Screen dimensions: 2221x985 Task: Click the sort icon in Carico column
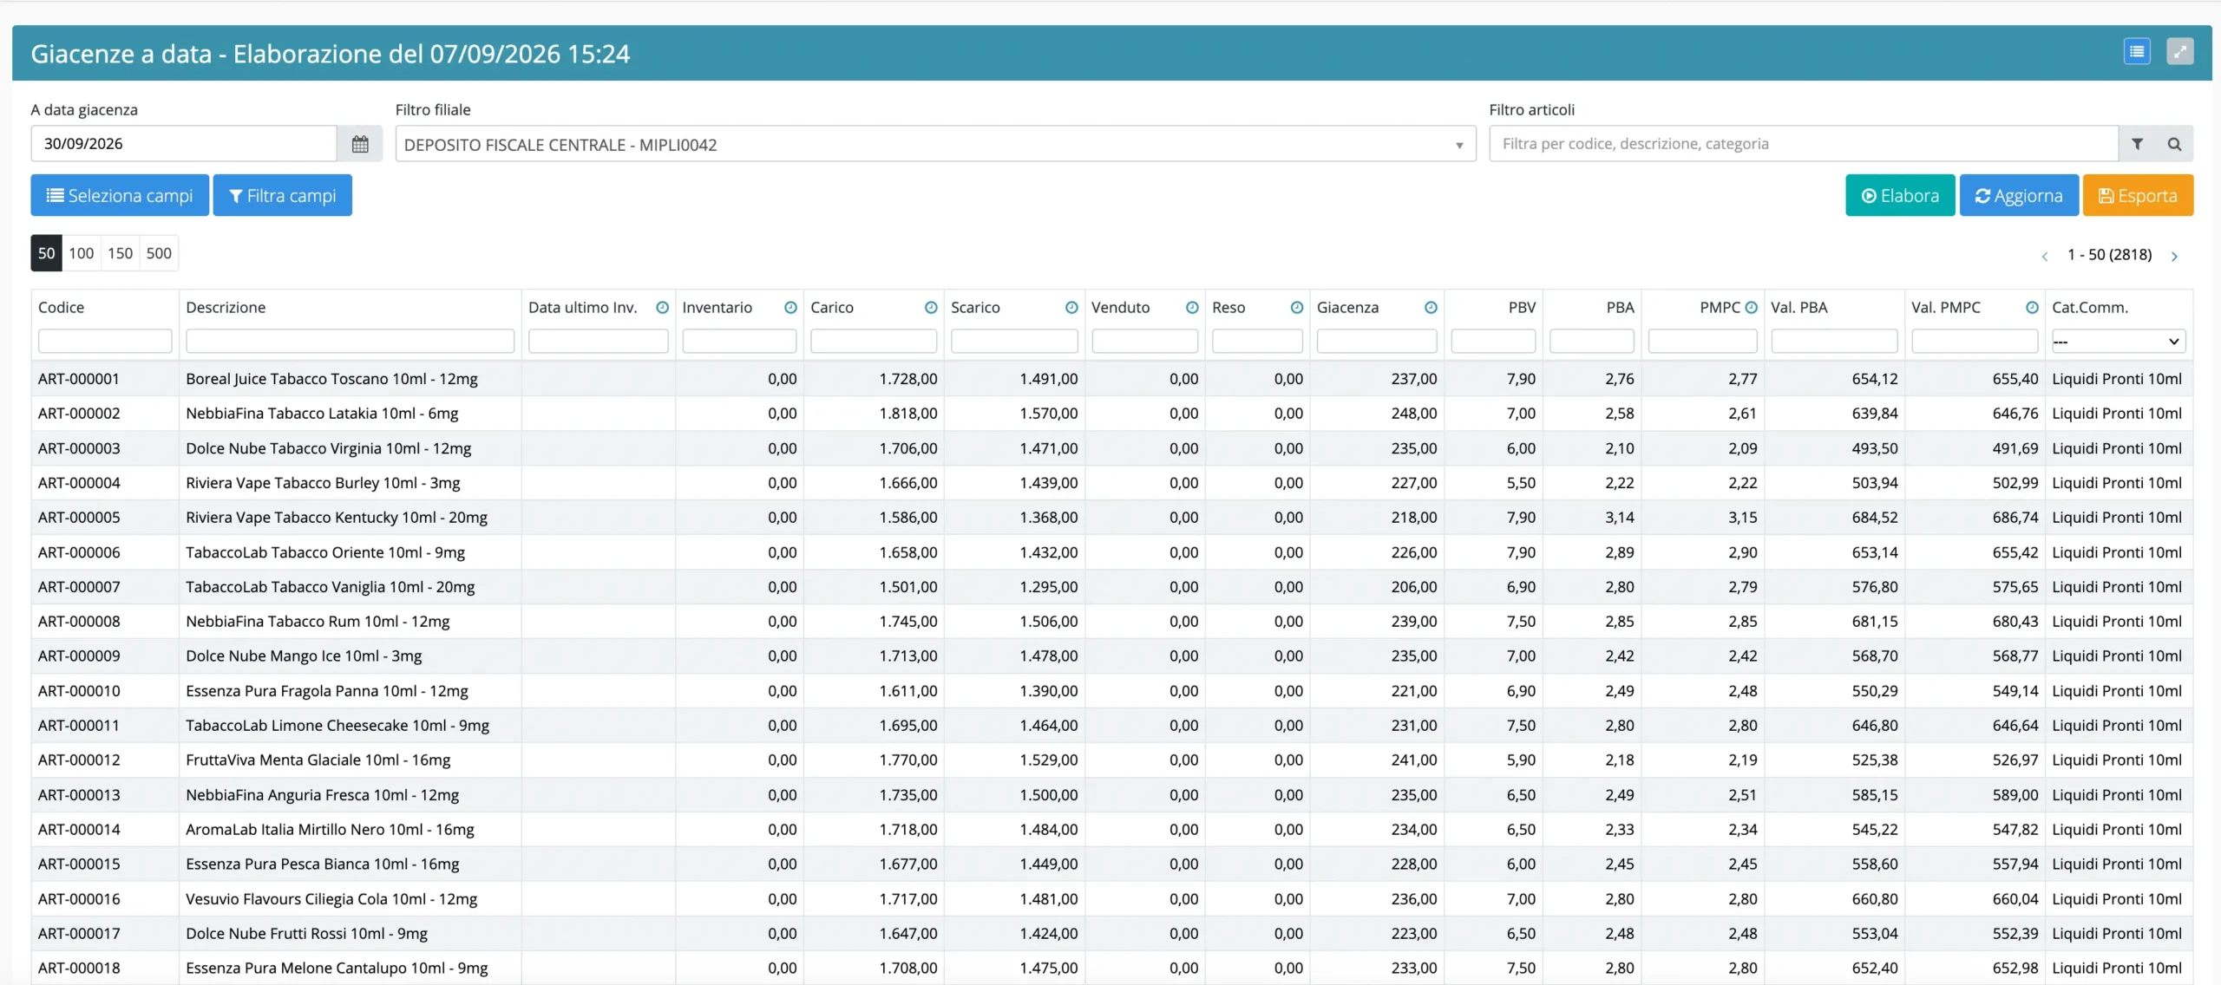pos(931,308)
